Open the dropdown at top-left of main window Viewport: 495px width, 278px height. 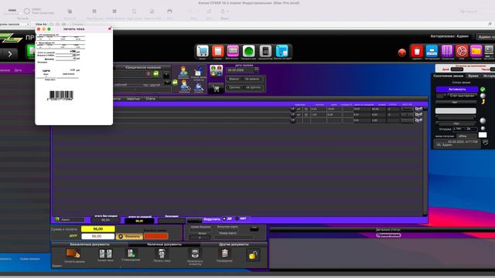pos(15,24)
